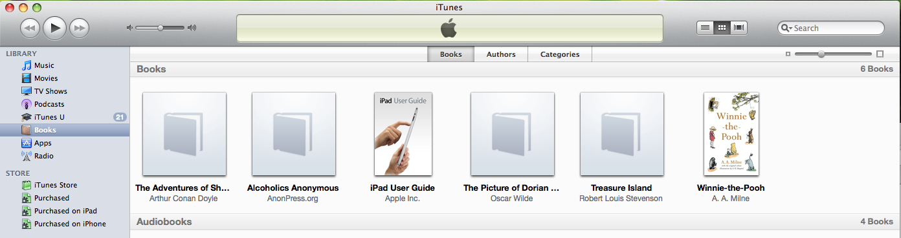
Task: Click the Robert Louis Stevenson author text
Action: point(621,199)
